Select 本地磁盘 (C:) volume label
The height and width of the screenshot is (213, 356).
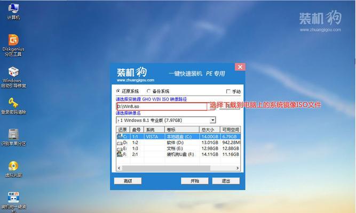(179, 137)
